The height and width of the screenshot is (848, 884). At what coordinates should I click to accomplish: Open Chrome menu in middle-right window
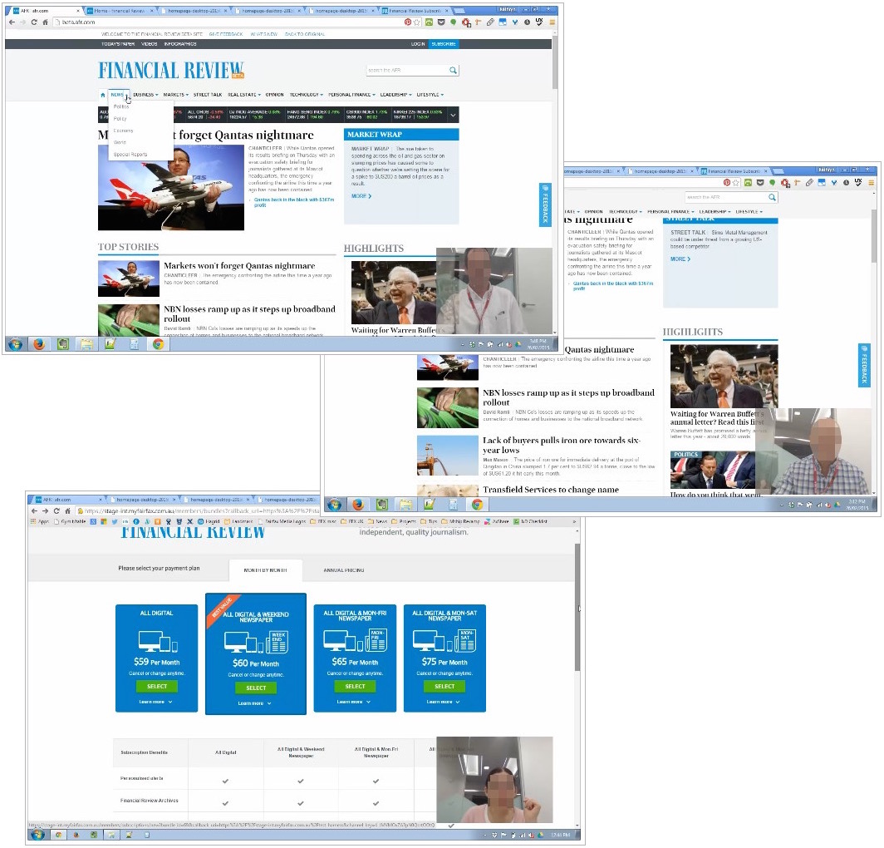871,182
